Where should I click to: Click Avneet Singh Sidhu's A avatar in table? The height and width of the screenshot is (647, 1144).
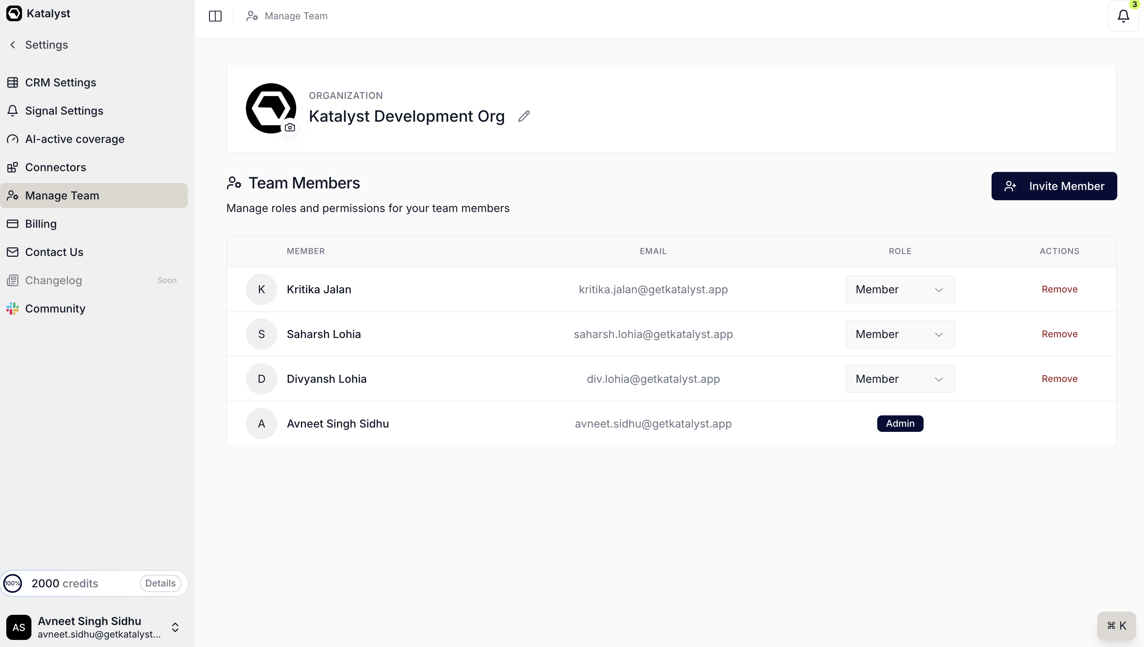pyautogui.click(x=261, y=424)
